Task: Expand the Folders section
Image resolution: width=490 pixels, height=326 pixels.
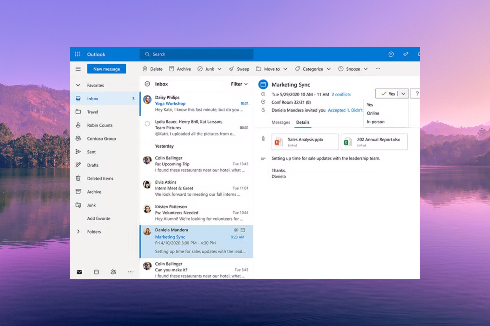Action: [x=78, y=232]
